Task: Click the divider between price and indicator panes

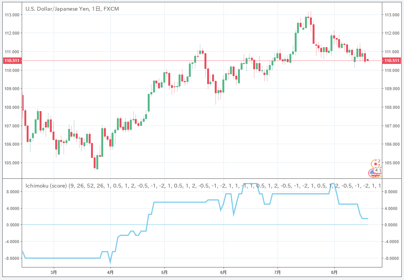Action: click(202, 178)
